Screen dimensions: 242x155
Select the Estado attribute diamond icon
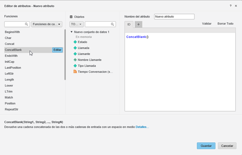[x=75, y=42]
